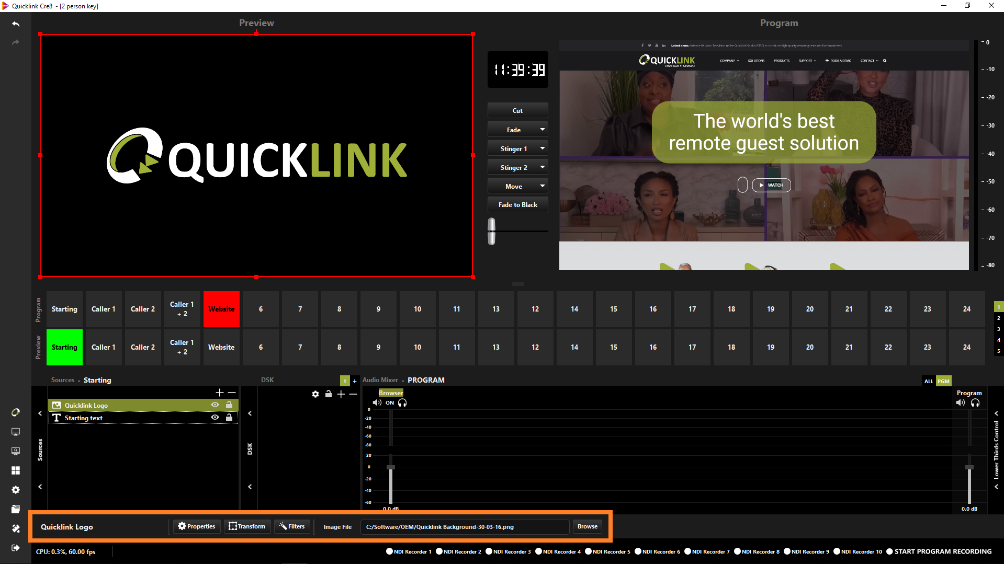
Task: Toggle visibility of Quicklink Logo source
Action: coord(215,405)
